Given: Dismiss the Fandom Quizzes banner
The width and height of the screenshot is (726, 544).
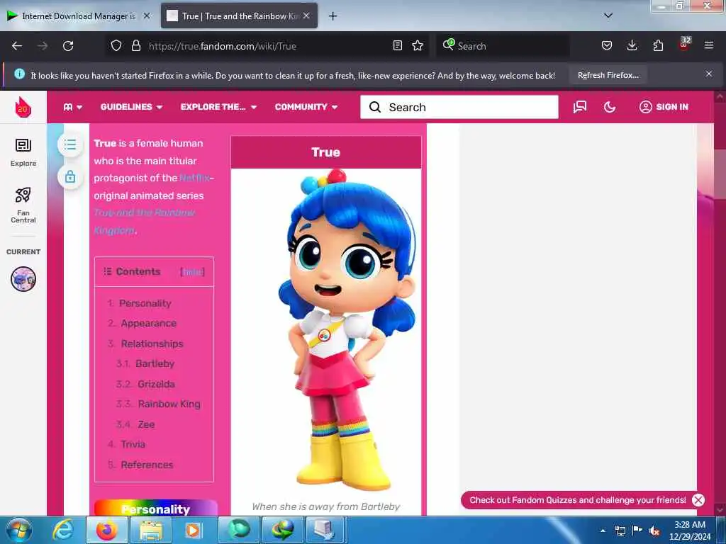Looking at the screenshot, I should (x=698, y=500).
